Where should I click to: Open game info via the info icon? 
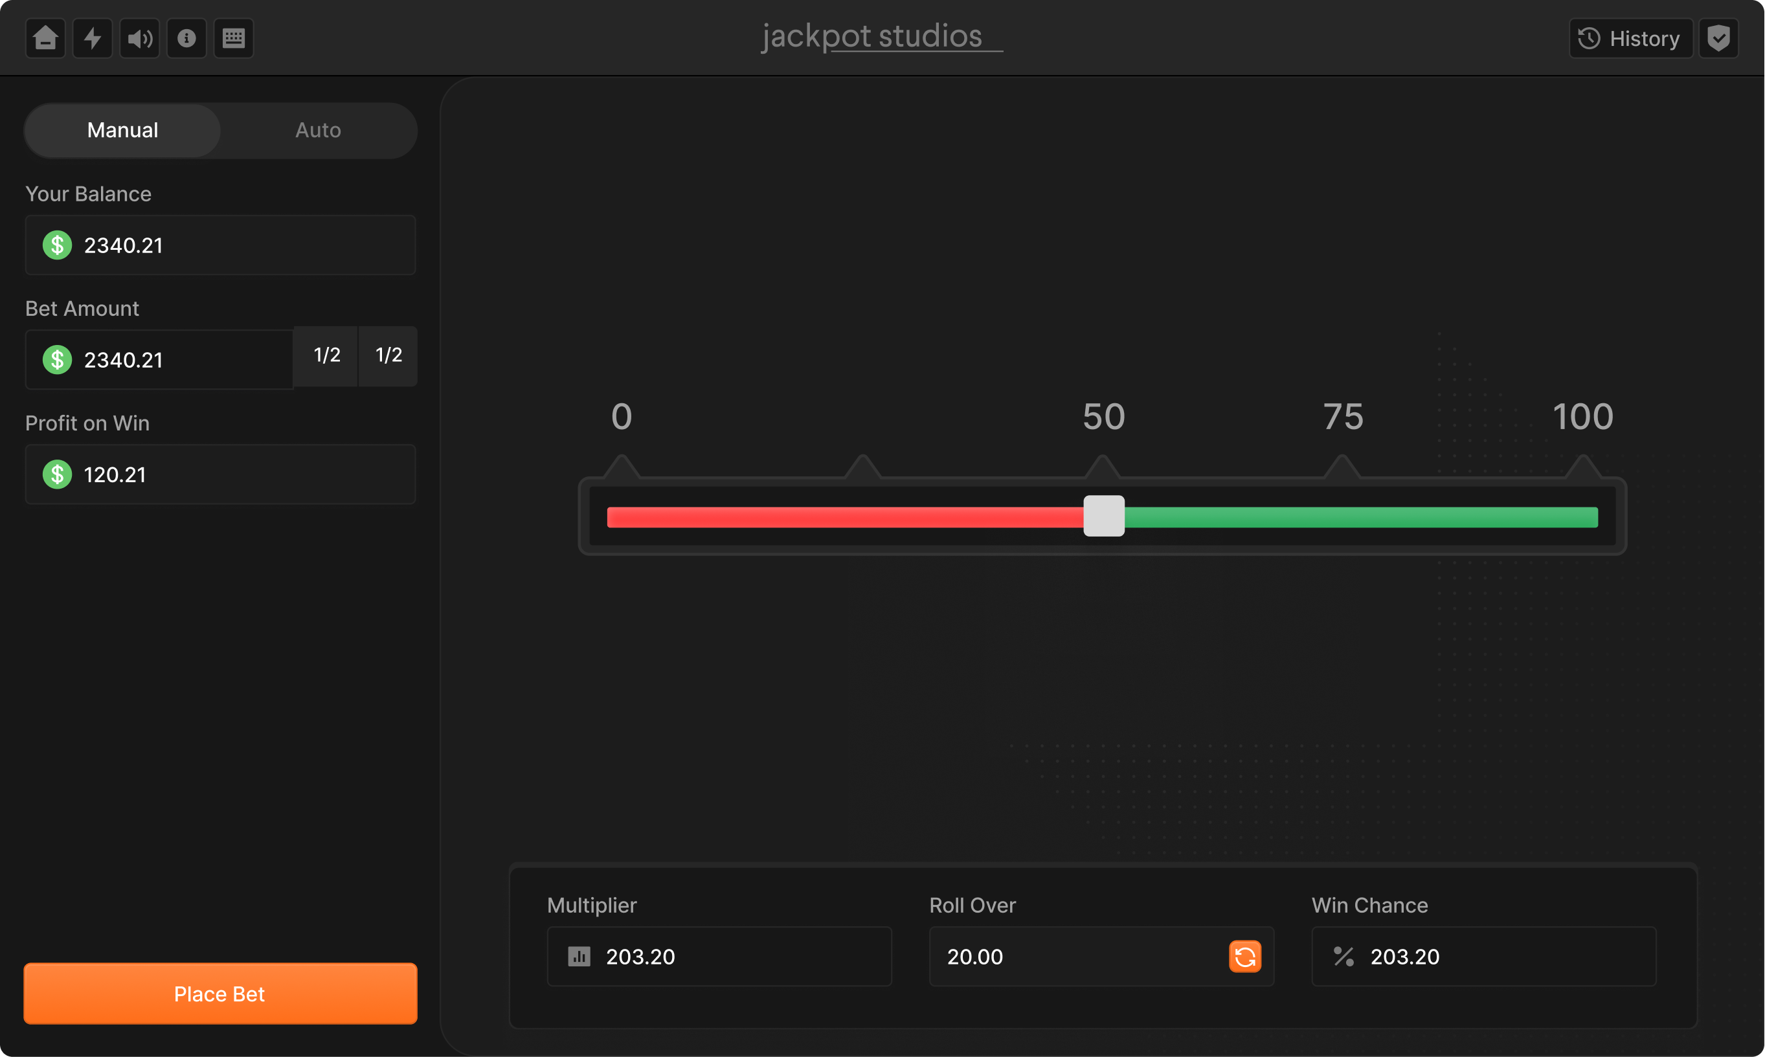[186, 38]
